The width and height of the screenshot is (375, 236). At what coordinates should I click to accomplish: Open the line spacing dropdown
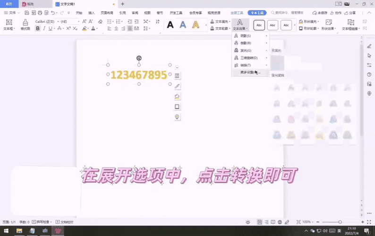click(146, 28)
